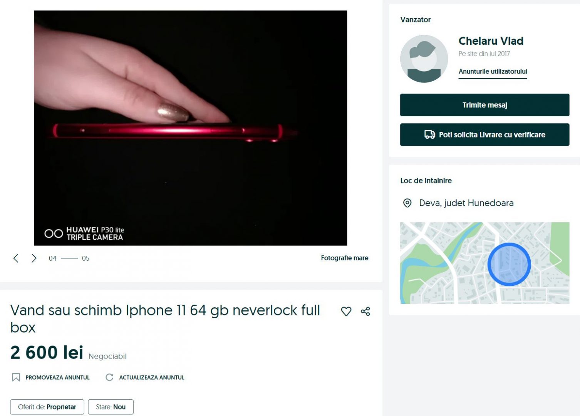Go to the previous photo arrow
Image resolution: width=580 pixels, height=416 pixels.
tap(16, 258)
